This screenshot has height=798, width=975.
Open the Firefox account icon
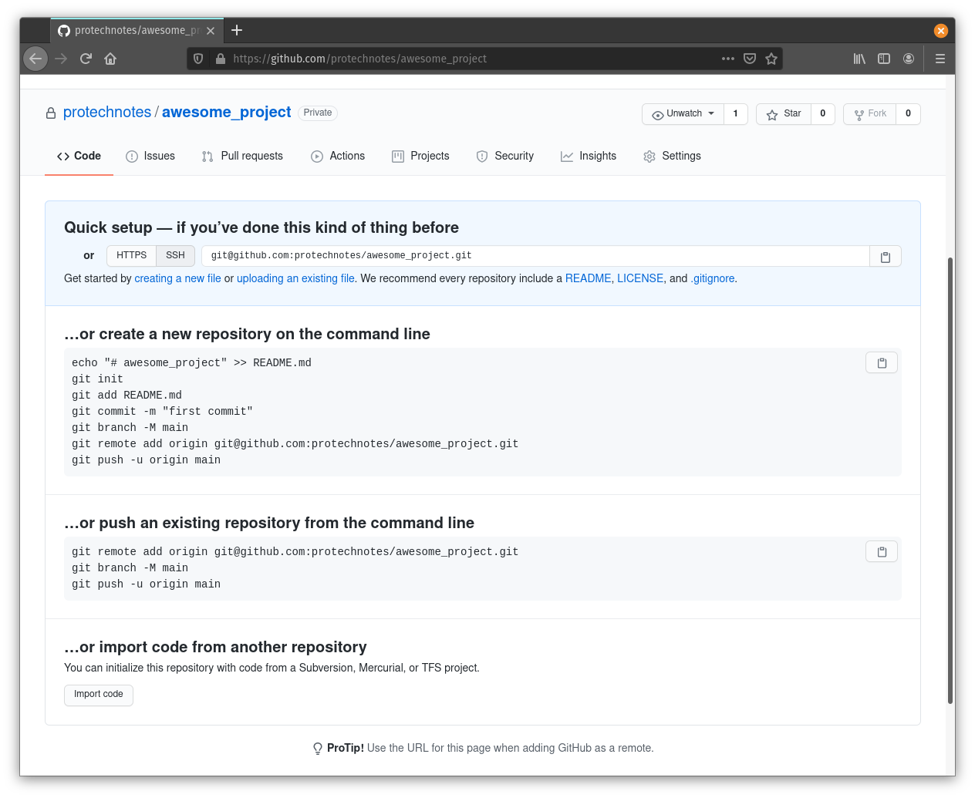(909, 59)
